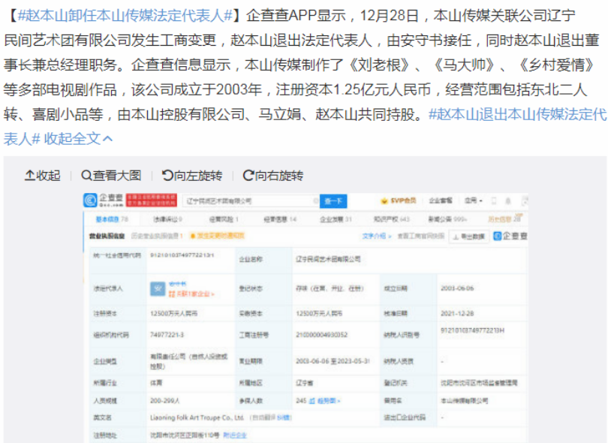Viewport: 608px width, 443px height.
Task: Click 登记机关 value 沈阳市沈河区市场监督管理局
Action: coord(479,383)
